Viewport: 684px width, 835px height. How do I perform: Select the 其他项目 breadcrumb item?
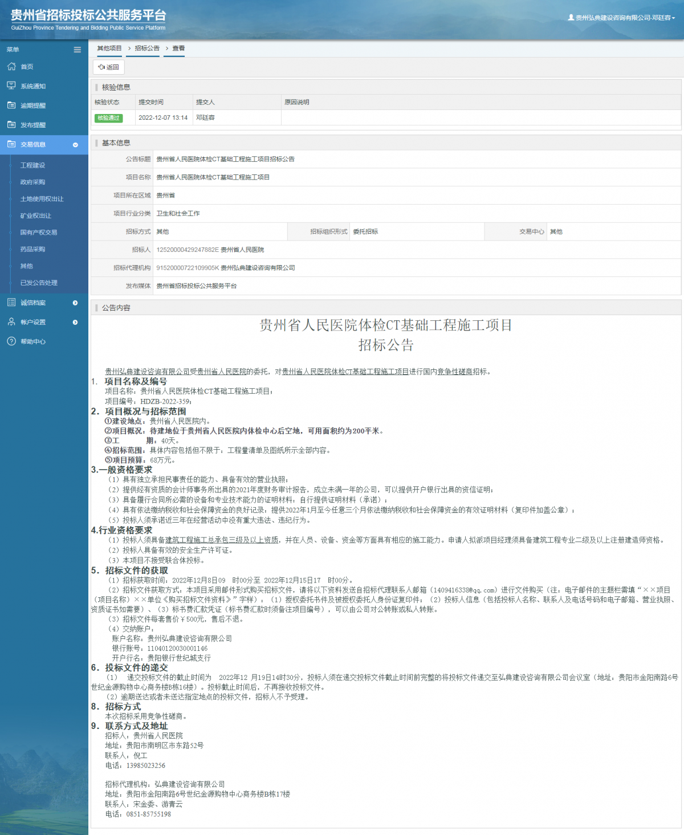tap(108, 48)
